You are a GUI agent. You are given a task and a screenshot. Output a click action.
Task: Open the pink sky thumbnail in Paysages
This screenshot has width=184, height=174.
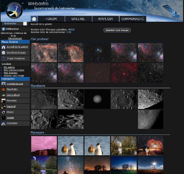click(44, 146)
